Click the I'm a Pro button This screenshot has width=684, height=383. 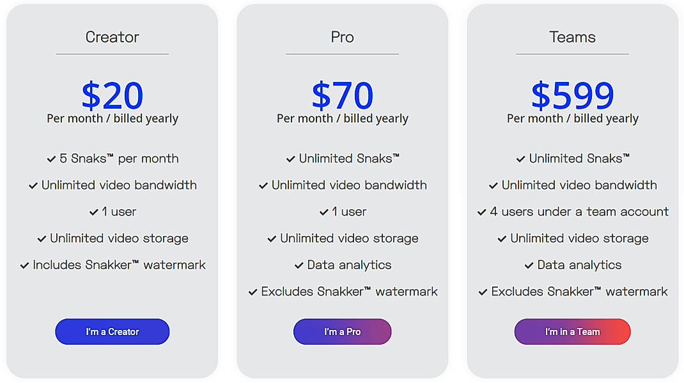342,331
